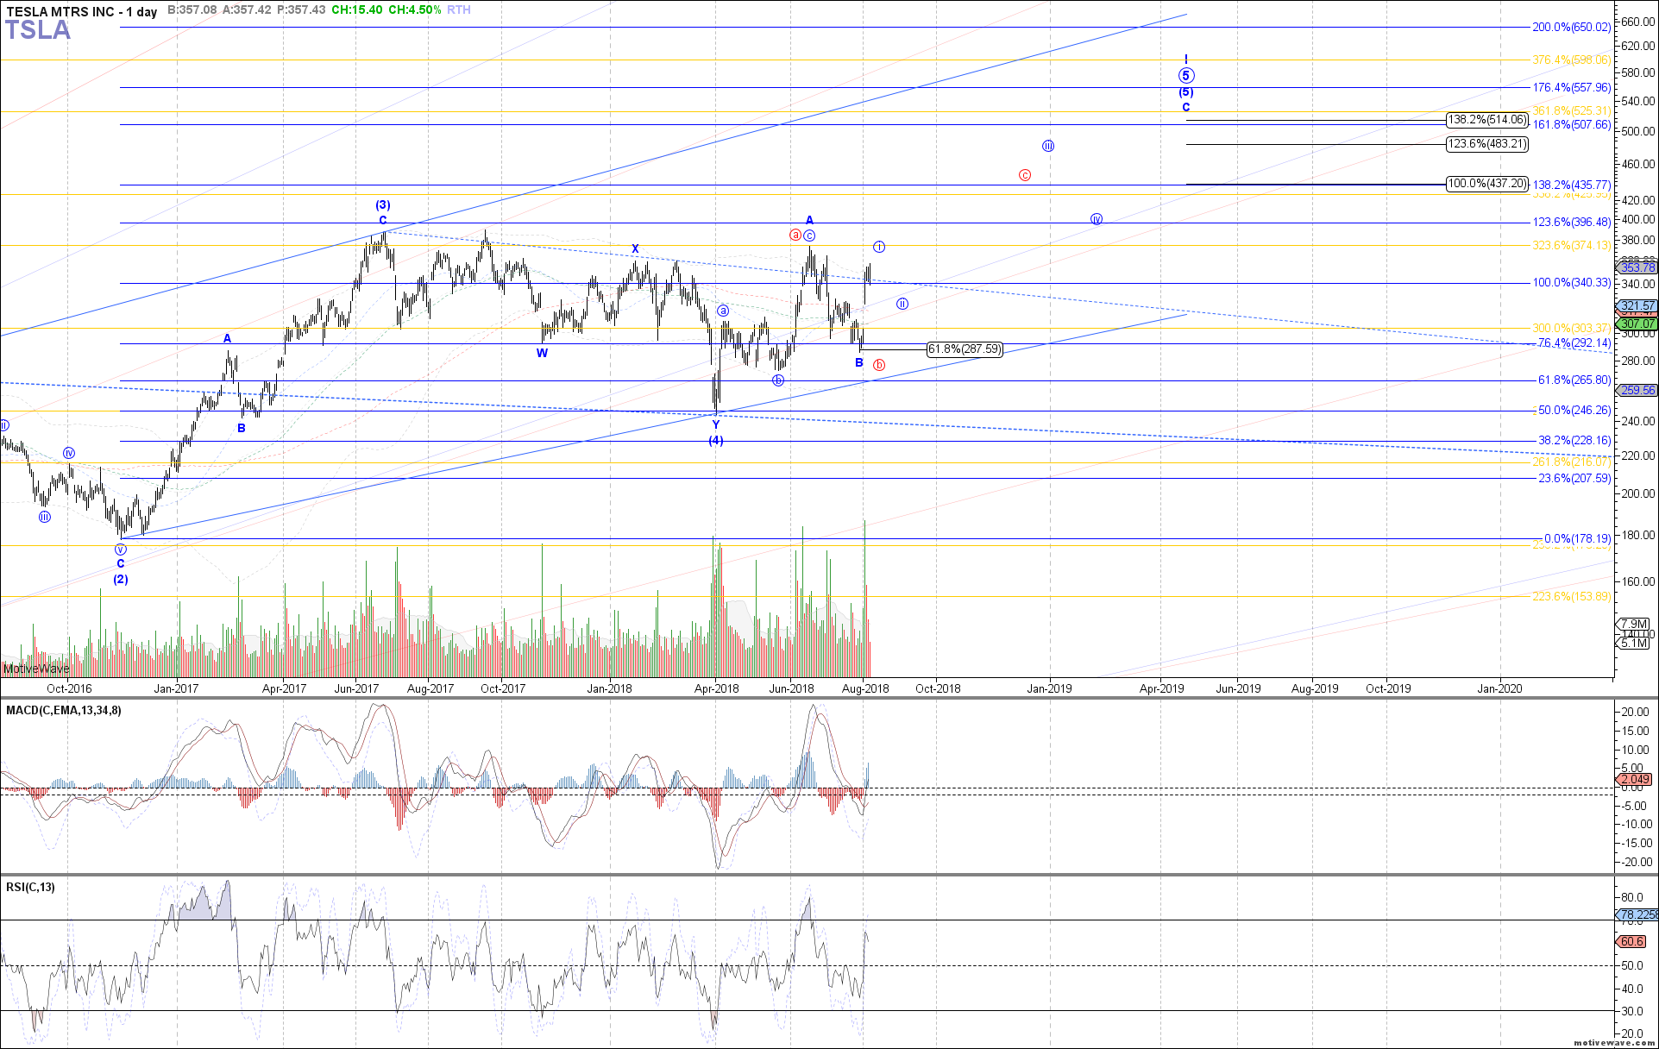The width and height of the screenshot is (1659, 1049).
Task: Click the (5) projected wave label
Action: (1186, 92)
